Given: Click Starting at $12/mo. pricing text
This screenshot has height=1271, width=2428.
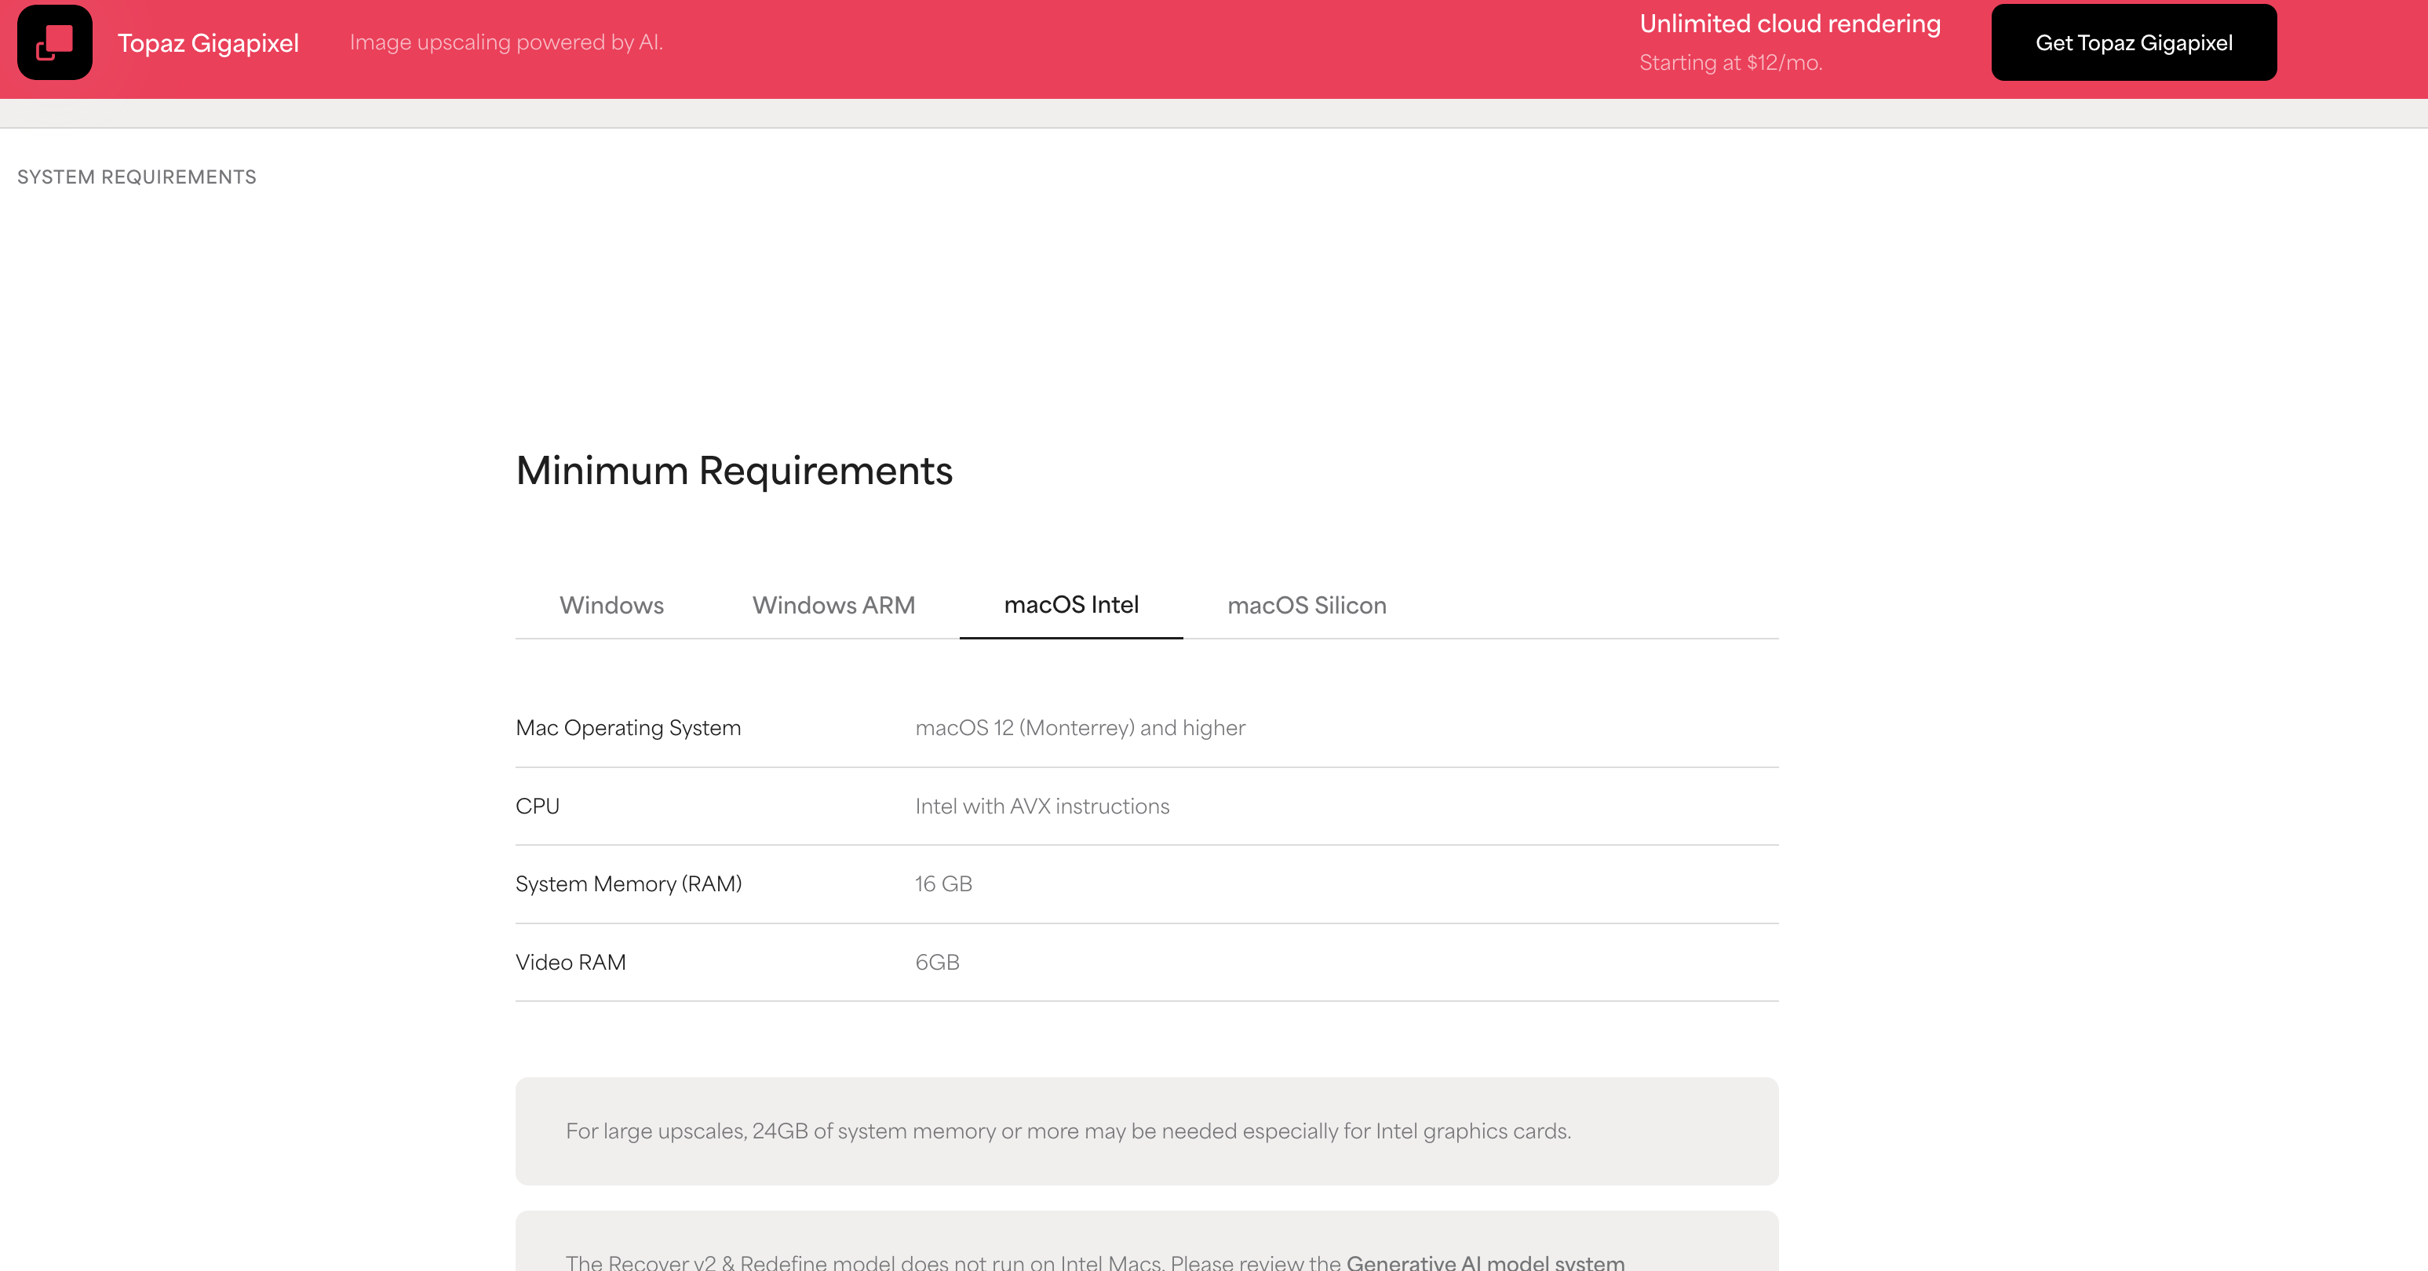Looking at the screenshot, I should [x=1730, y=62].
